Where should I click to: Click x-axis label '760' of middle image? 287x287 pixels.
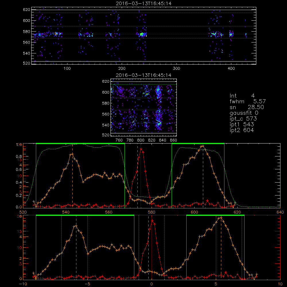[119, 140]
